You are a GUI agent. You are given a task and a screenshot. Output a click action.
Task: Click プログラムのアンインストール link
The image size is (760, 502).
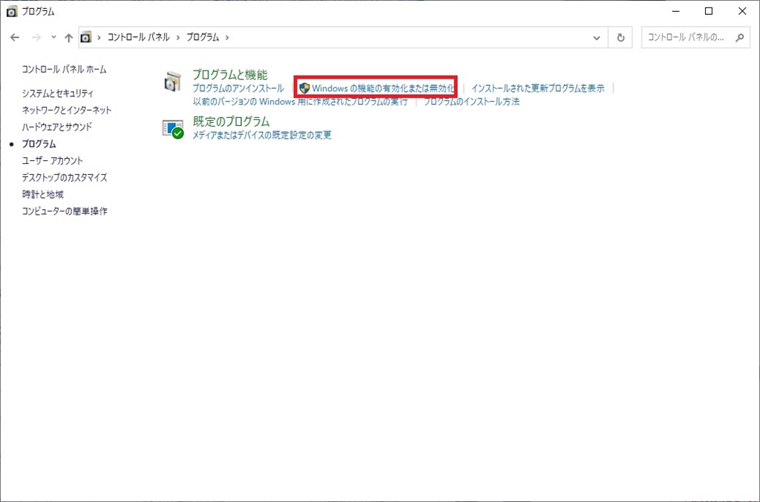point(238,88)
